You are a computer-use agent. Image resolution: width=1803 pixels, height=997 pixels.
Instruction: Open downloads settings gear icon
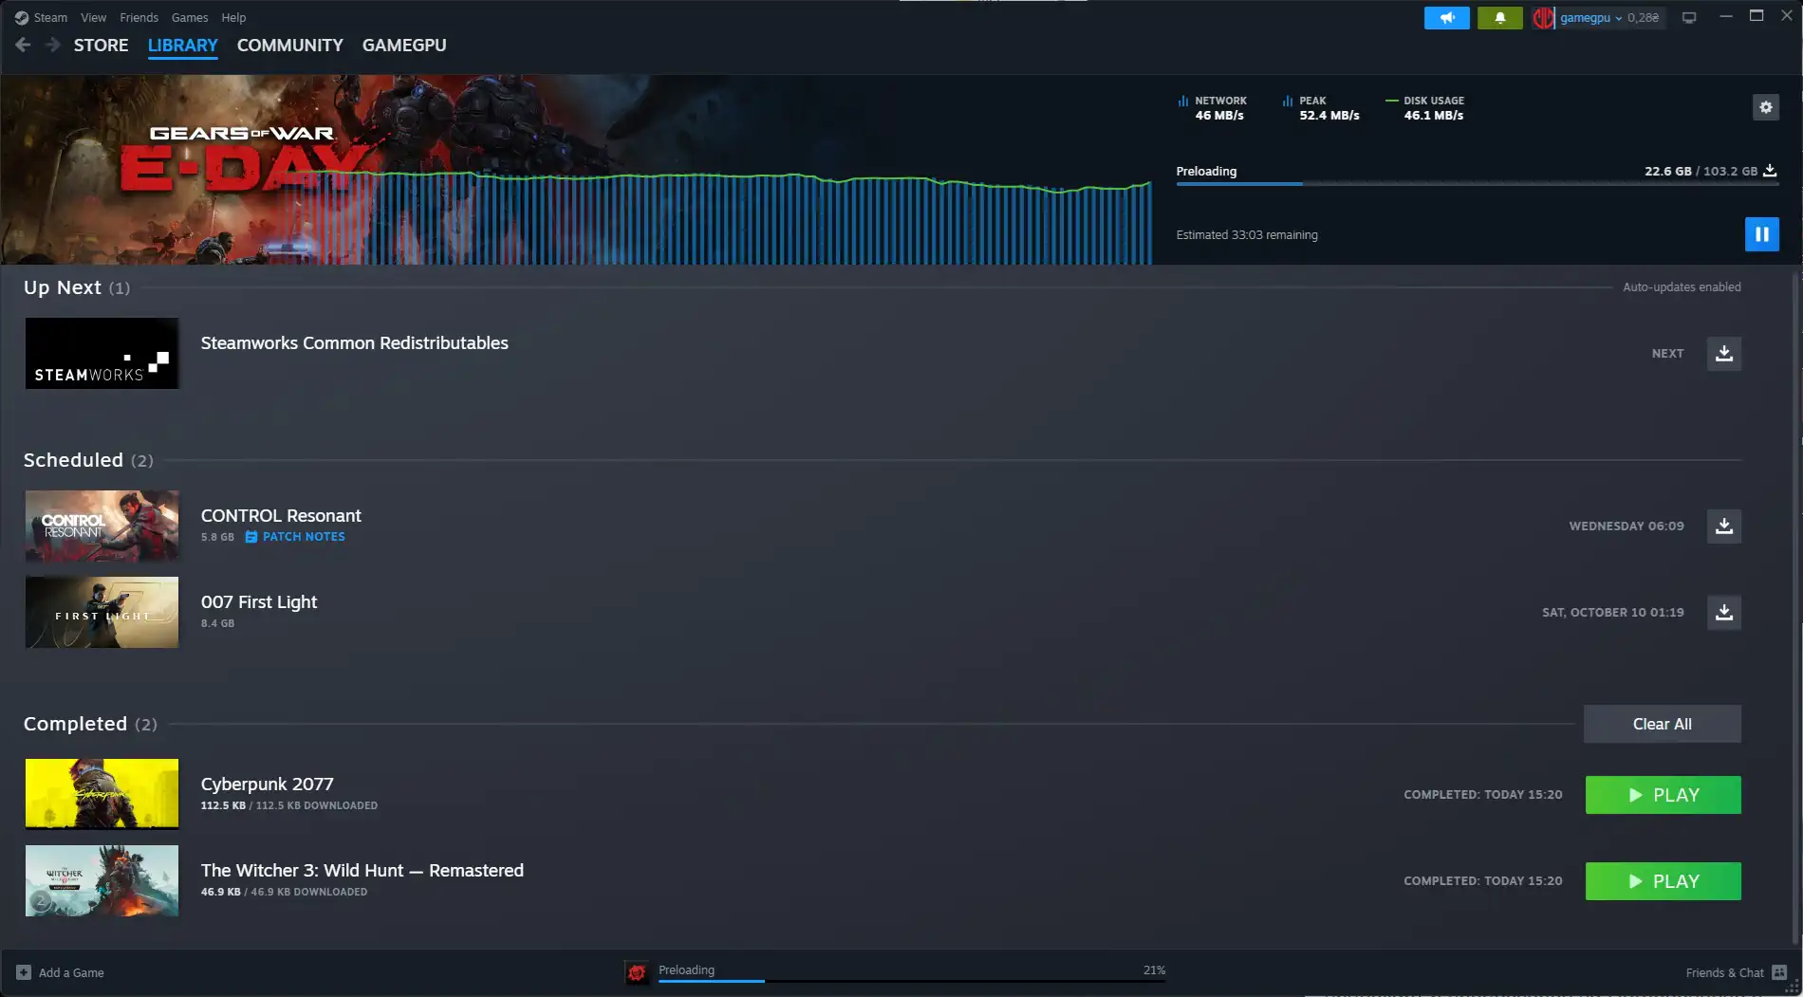point(1765,107)
